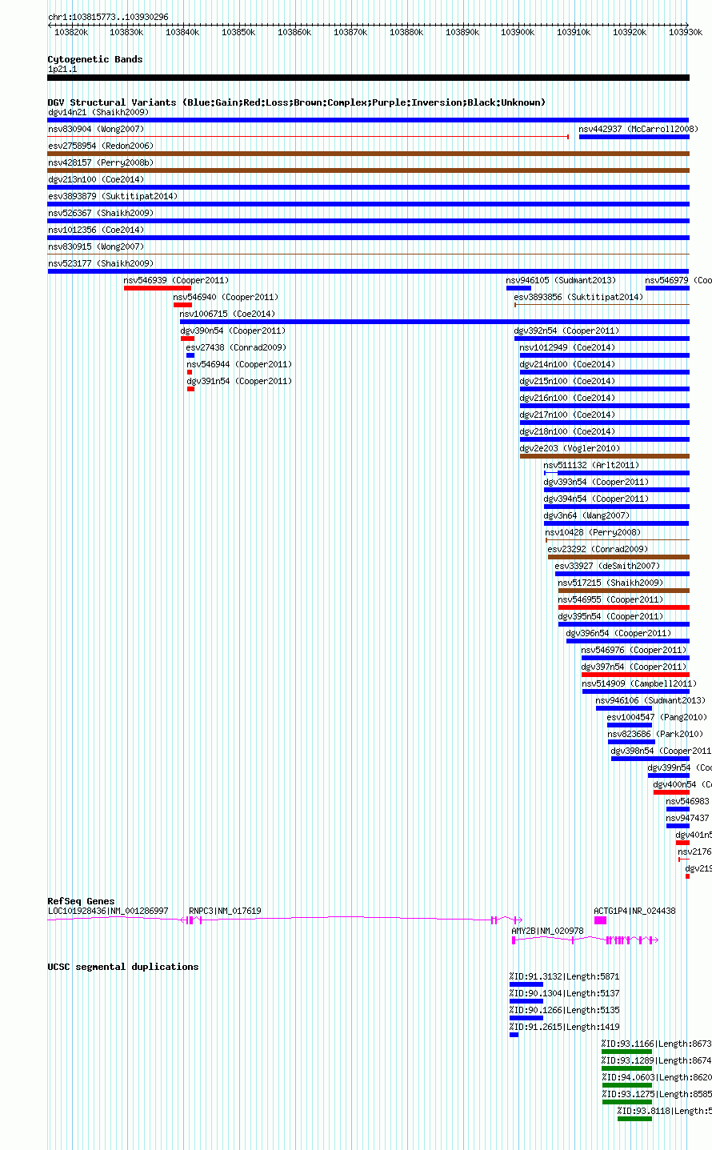Click esv23292 (Conrad2009) label
This screenshot has width=712, height=1150.
click(598, 549)
